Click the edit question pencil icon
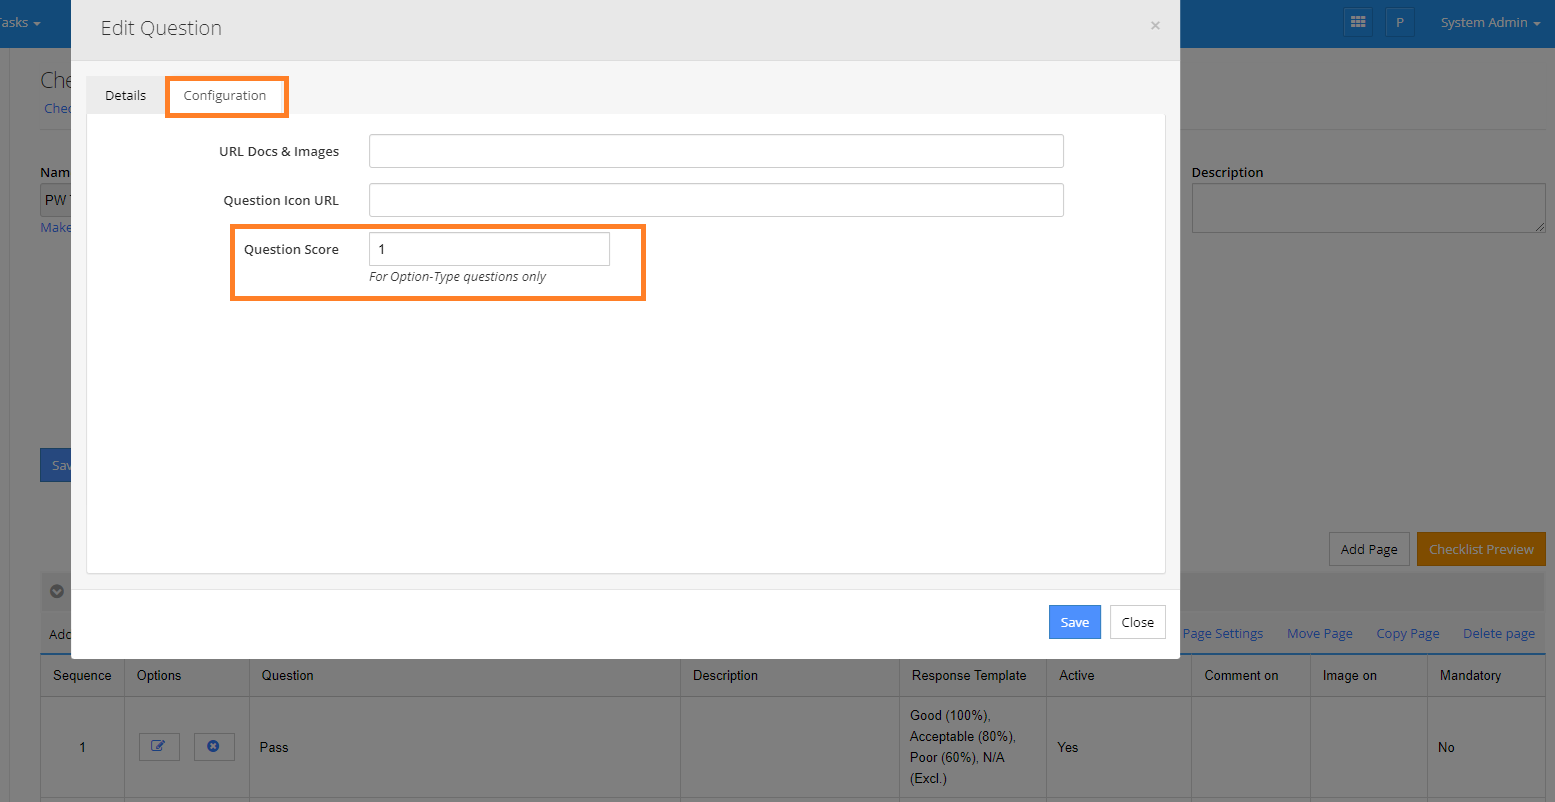The width and height of the screenshot is (1555, 802). [x=159, y=747]
